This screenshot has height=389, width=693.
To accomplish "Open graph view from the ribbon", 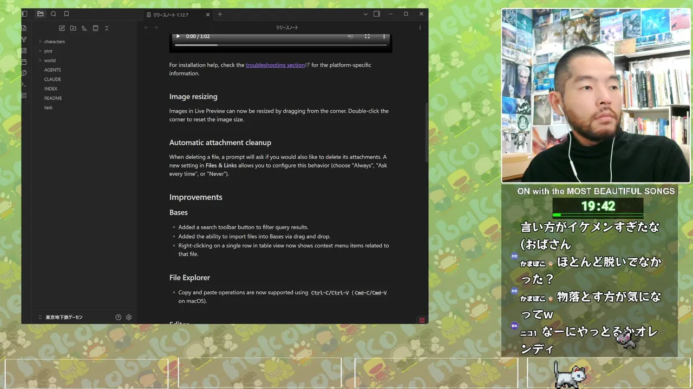I will click(x=24, y=39).
